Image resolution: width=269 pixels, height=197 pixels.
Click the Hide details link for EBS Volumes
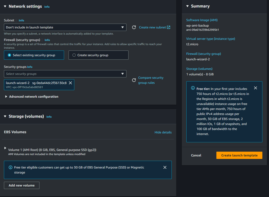(x=163, y=132)
